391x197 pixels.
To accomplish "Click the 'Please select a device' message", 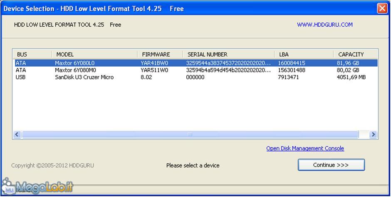I will [193, 165].
